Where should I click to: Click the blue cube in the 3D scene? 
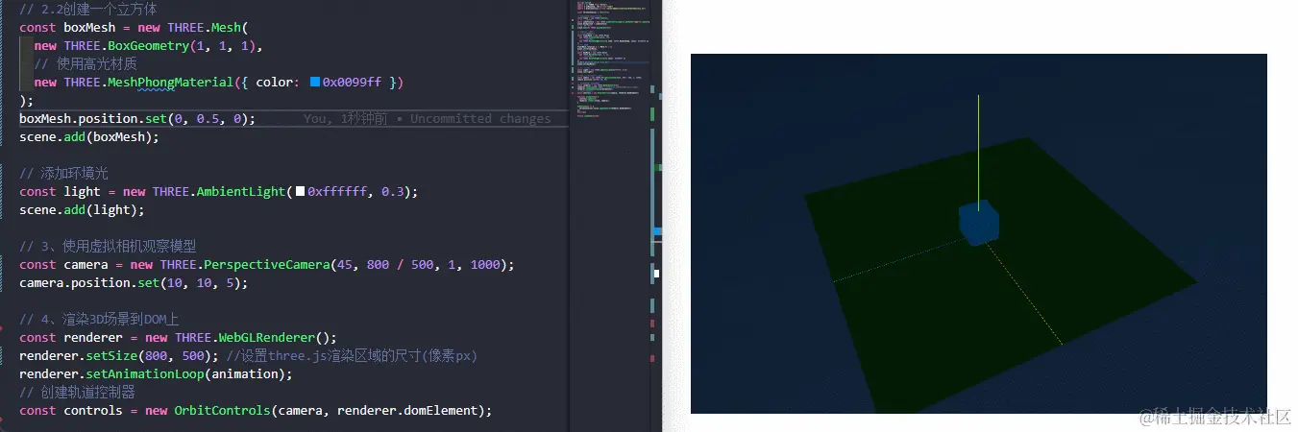(x=978, y=224)
